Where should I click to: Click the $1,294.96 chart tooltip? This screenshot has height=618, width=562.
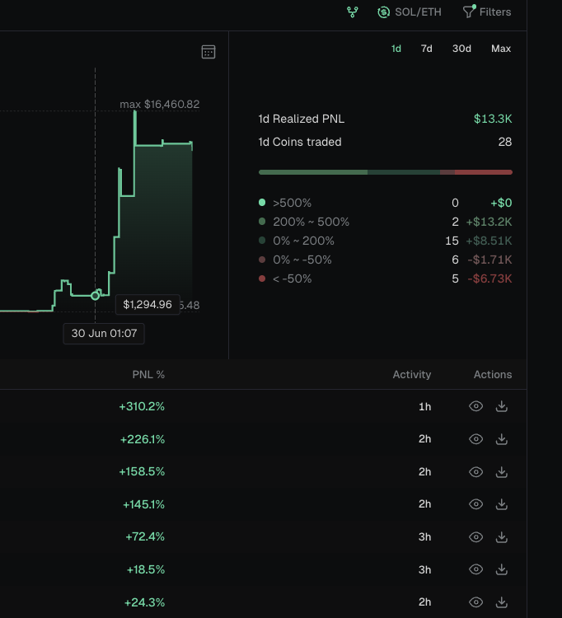(148, 304)
